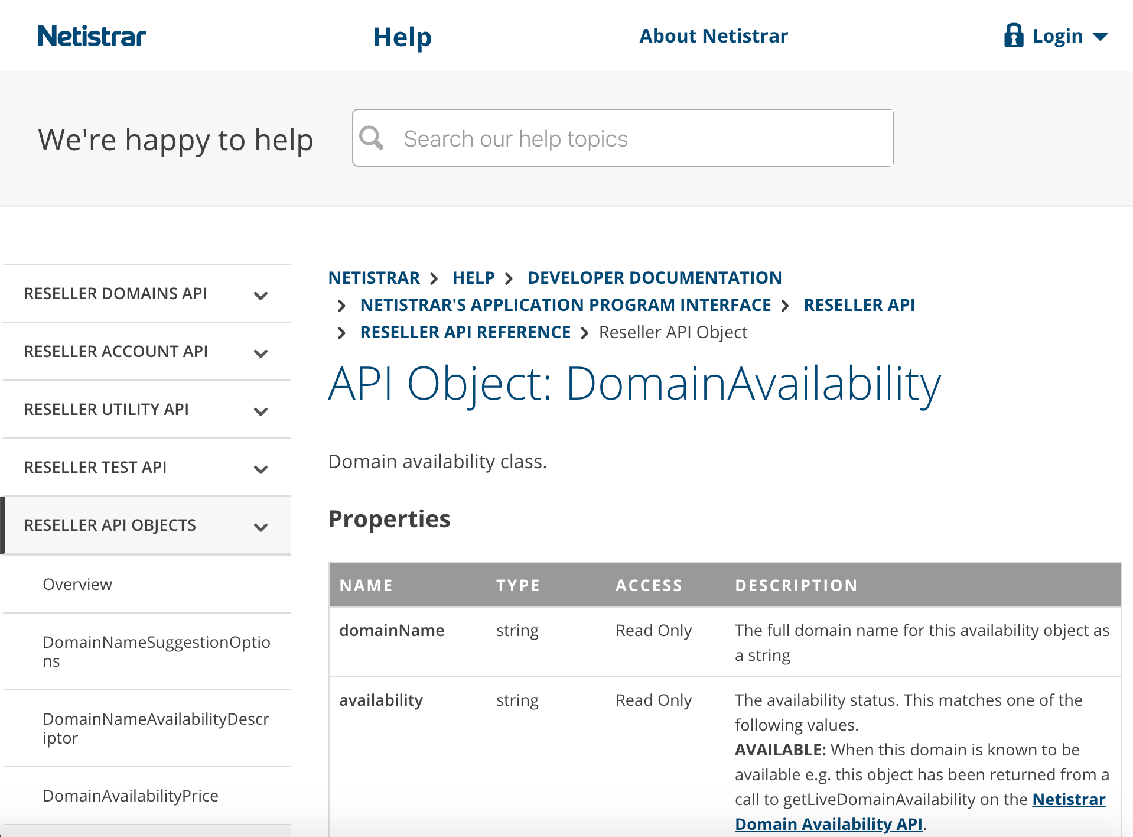Expand the Reseller Account API chevron
1133x837 pixels.
pyautogui.click(x=261, y=353)
